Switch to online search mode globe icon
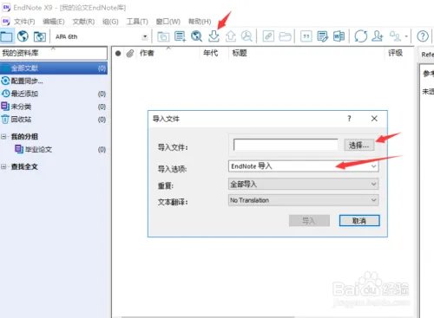 (x=23, y=36)
